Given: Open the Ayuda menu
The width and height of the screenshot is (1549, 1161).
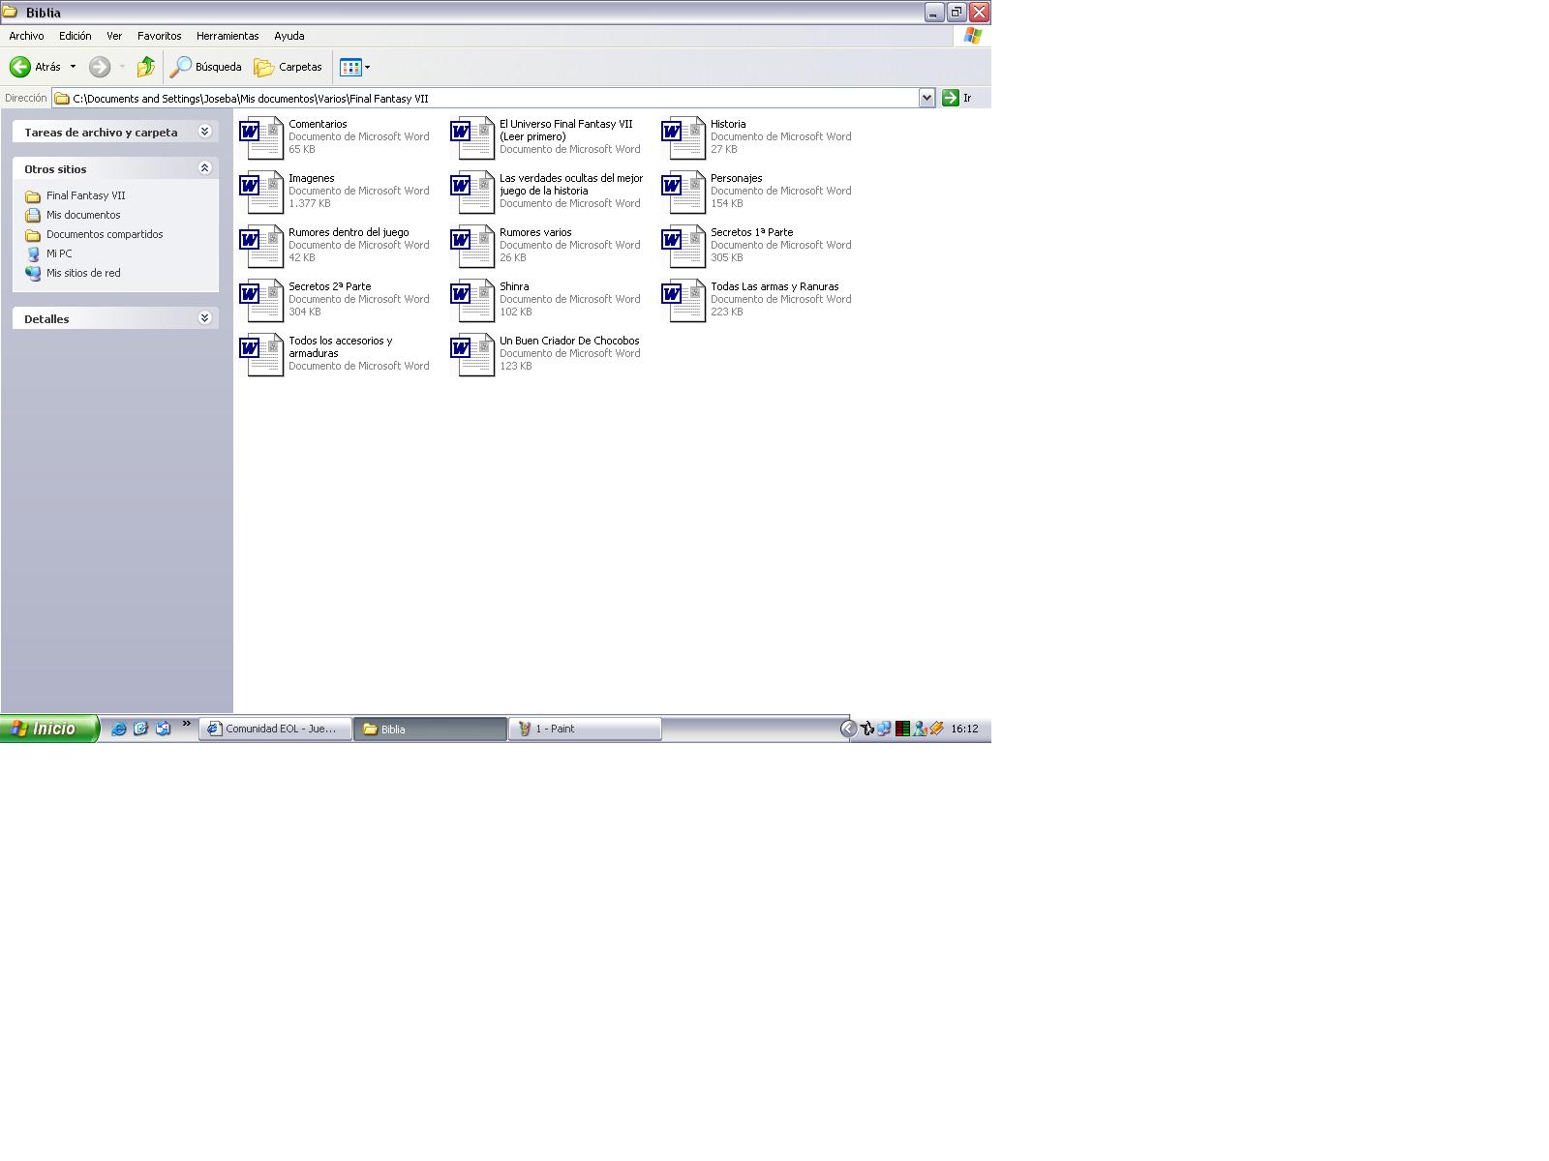Looking at the screenshot, I should coord(289,36).
